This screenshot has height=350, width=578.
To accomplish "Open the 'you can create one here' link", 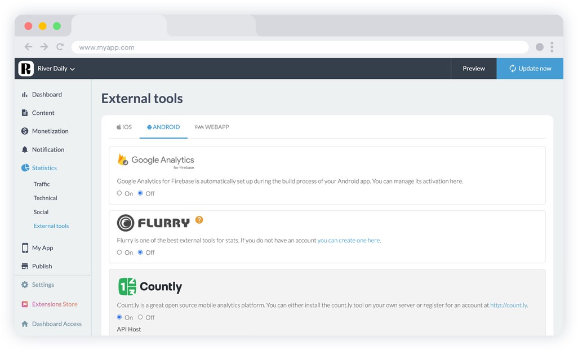I will click(x=349, y=241).
